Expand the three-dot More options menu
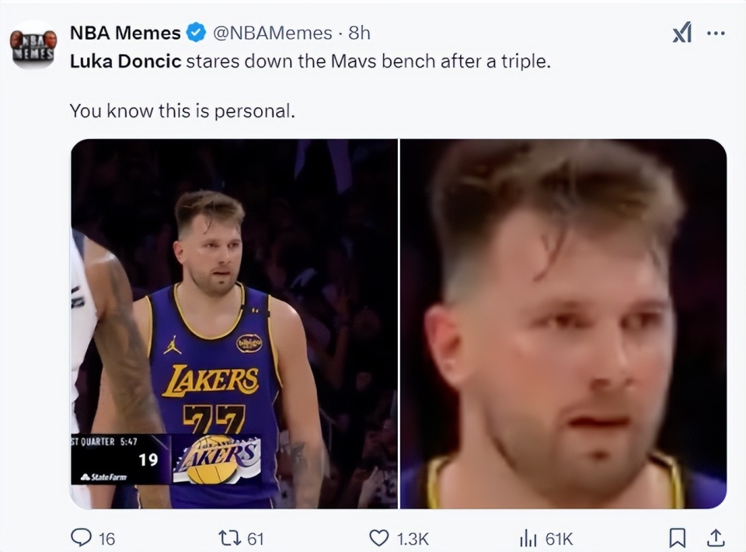 click(x=716, y=33)
